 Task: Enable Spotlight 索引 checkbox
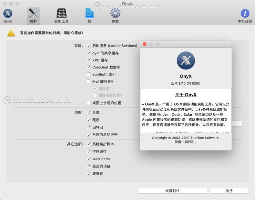coord(89,74)
